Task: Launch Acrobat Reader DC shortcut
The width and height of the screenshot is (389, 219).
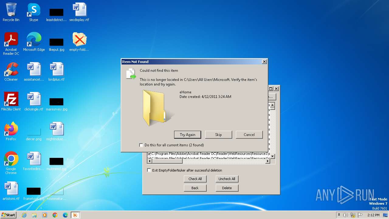Action: pos(11,44)
